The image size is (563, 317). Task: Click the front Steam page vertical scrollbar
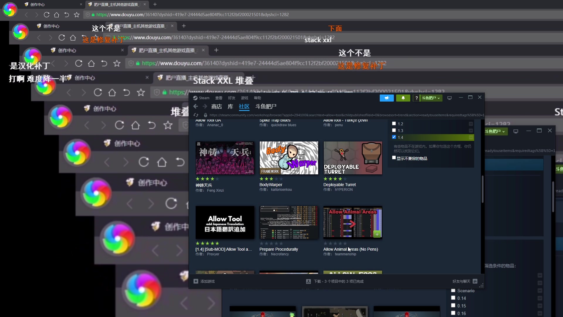[x=482, y=189]
